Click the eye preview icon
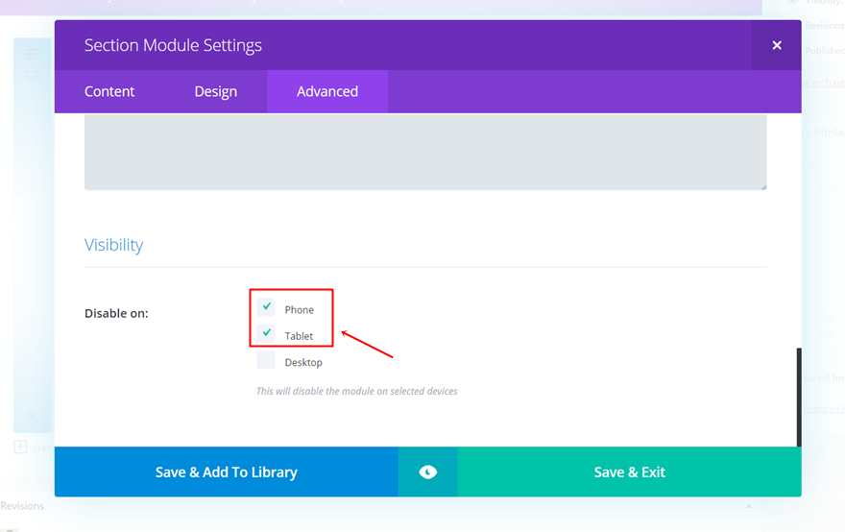Image resolution: width=845 pixels, height=532 pixels. [428, 472]
